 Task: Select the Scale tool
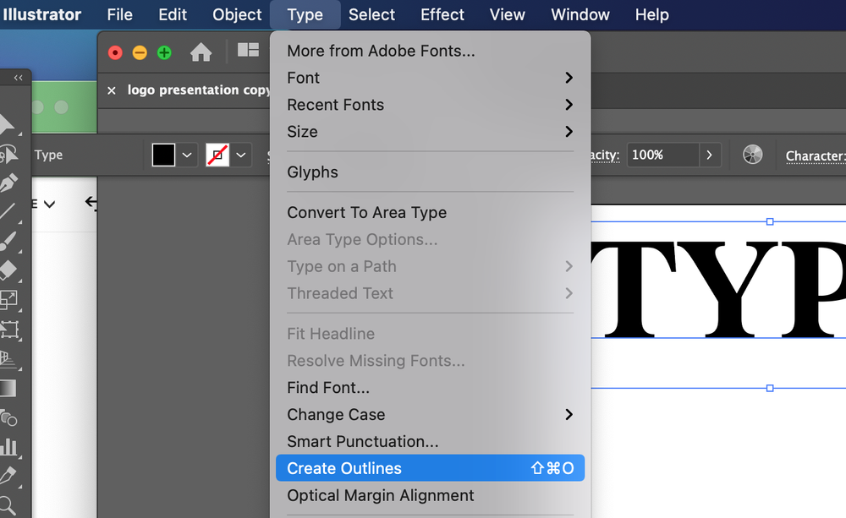pyautogui.click(x=8, y=300)
